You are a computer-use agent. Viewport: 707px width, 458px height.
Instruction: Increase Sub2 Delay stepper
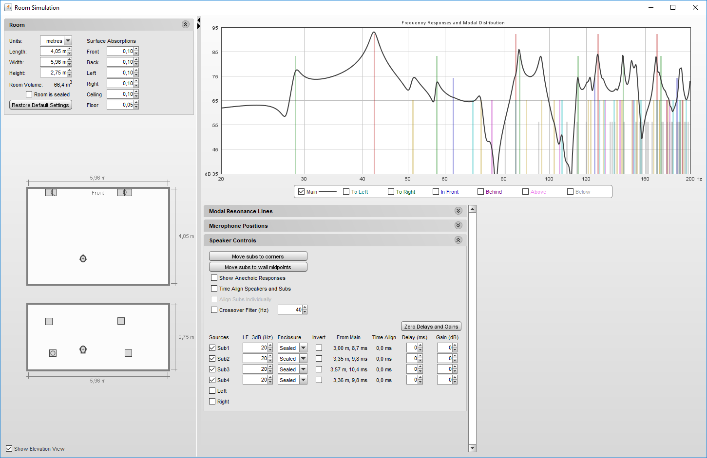(420, 356)
